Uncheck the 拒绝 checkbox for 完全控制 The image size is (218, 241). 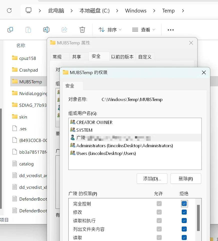pos(184,204)
